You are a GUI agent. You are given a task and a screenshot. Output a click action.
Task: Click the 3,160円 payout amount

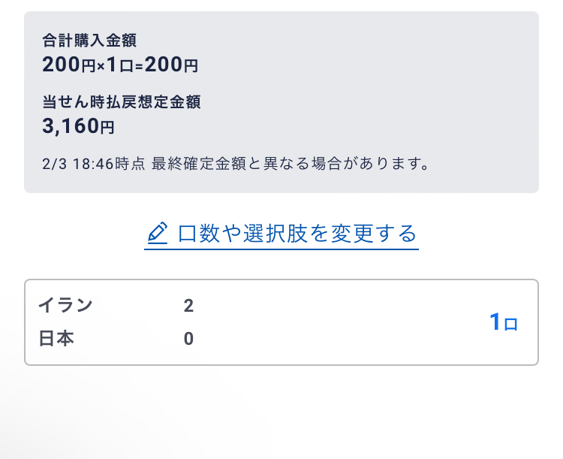tap(78, 126)
